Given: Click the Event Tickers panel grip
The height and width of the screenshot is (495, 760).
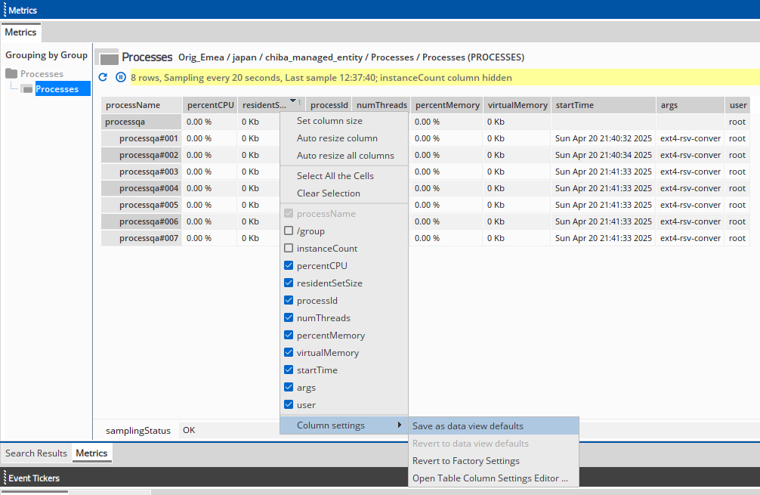Looking at the screenshot, I should [x=4, y=478].
